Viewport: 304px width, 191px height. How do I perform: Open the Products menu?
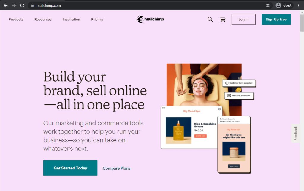click(x=16, y=19)
